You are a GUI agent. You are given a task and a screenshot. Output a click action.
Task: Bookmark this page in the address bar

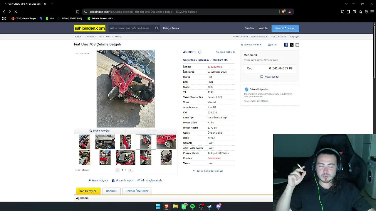pyautogui.click(x=78, y=12)
